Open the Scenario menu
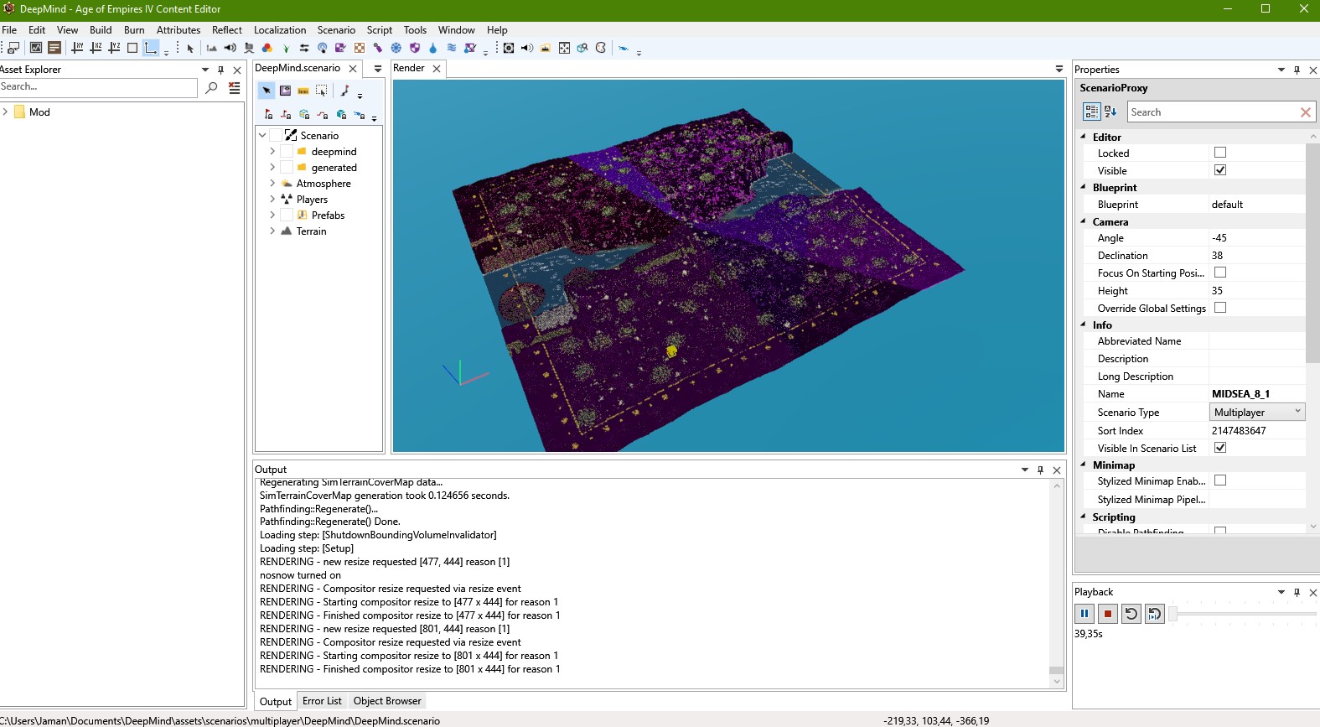Viewport: 1320px width, 727px height. click(x=336, y=29)
